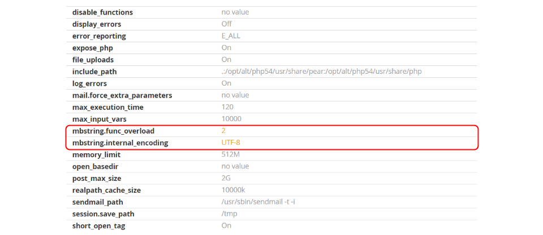The height and width of the screenshot is (235, 543).
Task: Select the mbstring.internal_encoding label
Action: tap(120, 143)
